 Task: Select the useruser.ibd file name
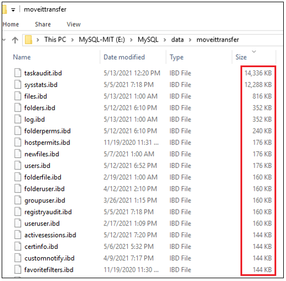pos(42,223)
